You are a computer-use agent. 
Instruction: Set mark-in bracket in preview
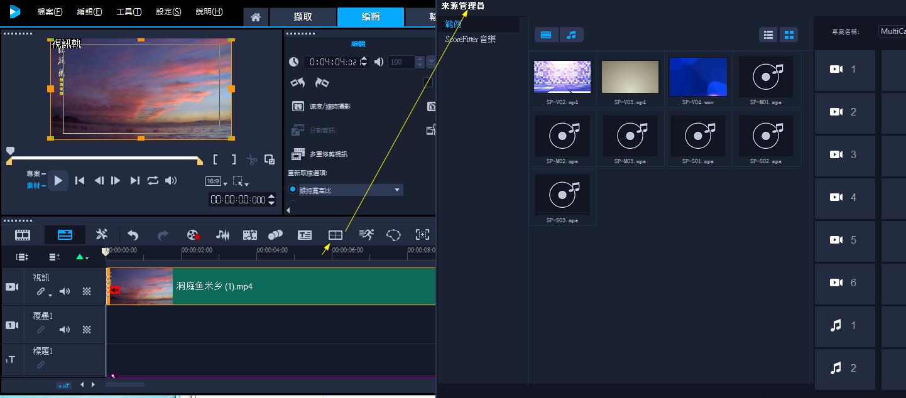(x=216, y=160)
